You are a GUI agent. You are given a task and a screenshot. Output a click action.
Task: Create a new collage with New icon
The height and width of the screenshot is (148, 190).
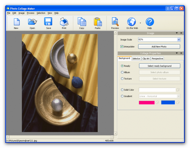[x=16, y=22]
